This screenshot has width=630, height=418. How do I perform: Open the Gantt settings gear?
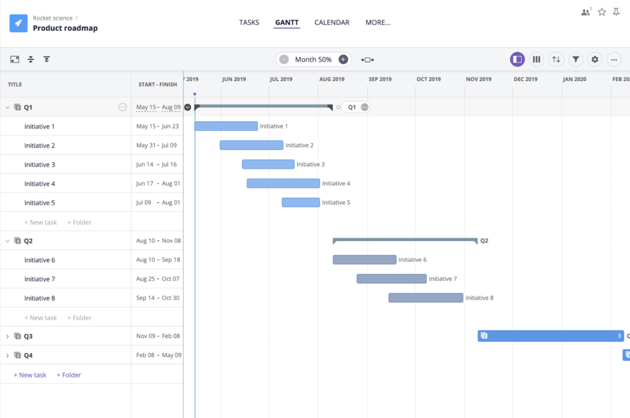pos(594,59)
